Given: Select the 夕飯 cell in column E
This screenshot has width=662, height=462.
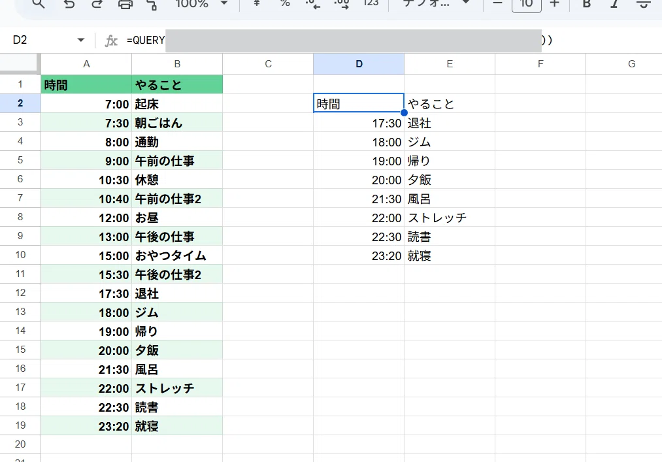Looking at the screenshot, I should coord(450,180).
